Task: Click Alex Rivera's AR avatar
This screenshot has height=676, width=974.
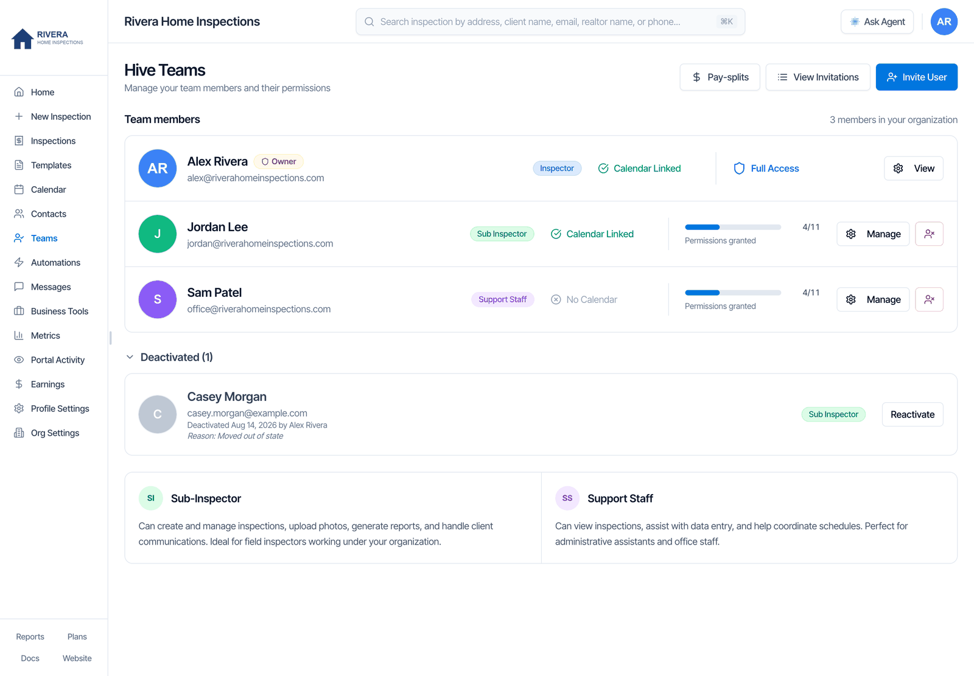Action: [x=158, y=169]
